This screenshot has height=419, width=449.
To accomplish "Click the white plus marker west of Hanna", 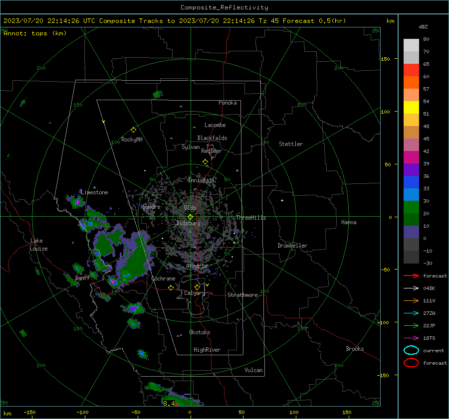I will pos(282,200).
